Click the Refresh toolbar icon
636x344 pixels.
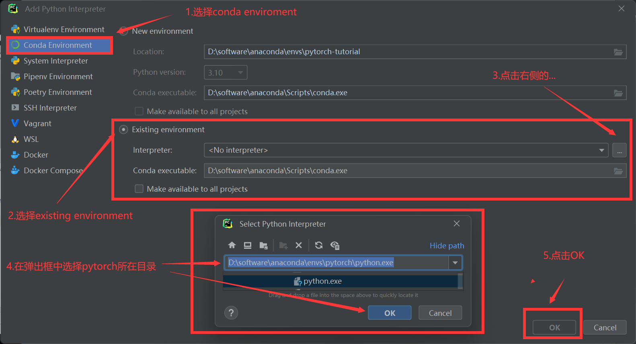pyautogui.click(x=319, y=245)
